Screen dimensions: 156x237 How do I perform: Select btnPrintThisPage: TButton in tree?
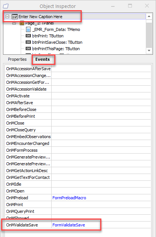click(56, 49)
